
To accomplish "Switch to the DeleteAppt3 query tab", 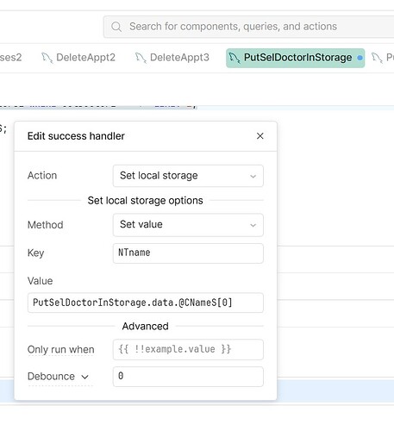I will 172,58.
